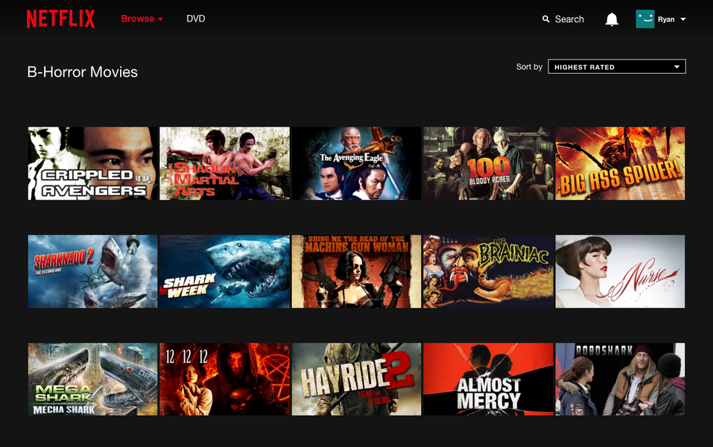Click the Nurse movie thumbnail
This screenshot has height=447, width=713.
(x=620, y=270)
